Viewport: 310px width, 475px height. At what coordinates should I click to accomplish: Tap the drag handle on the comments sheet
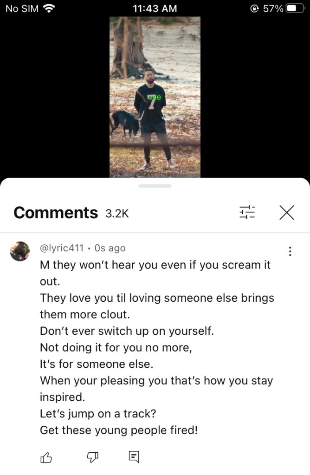(x=155, y=186)
